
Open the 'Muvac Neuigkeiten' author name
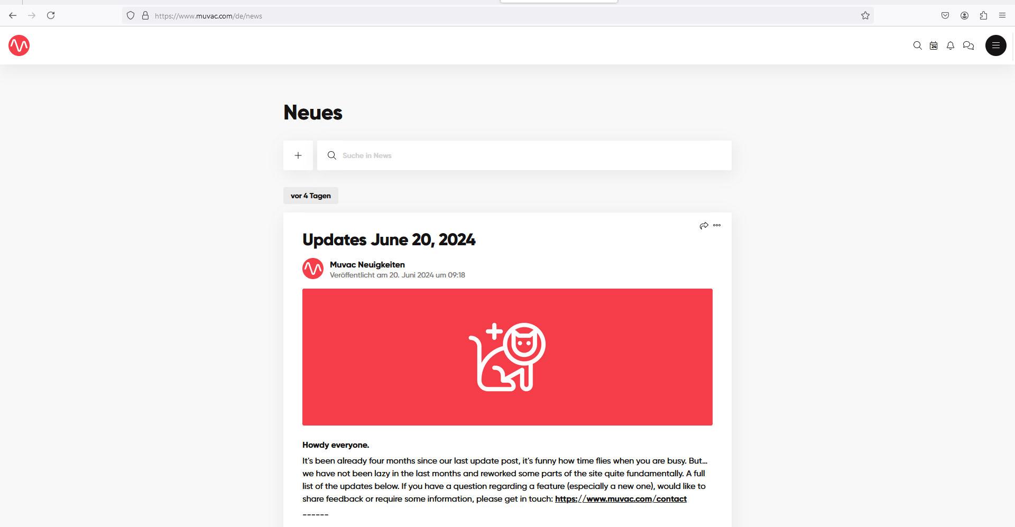click(367, 264)
